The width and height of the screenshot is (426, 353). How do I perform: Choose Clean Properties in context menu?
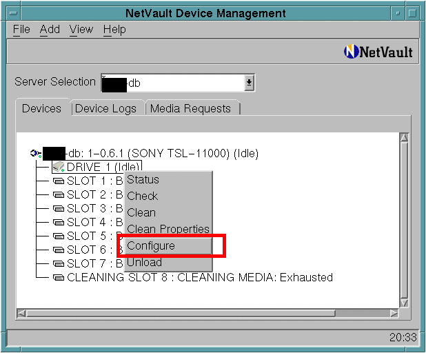168,229
